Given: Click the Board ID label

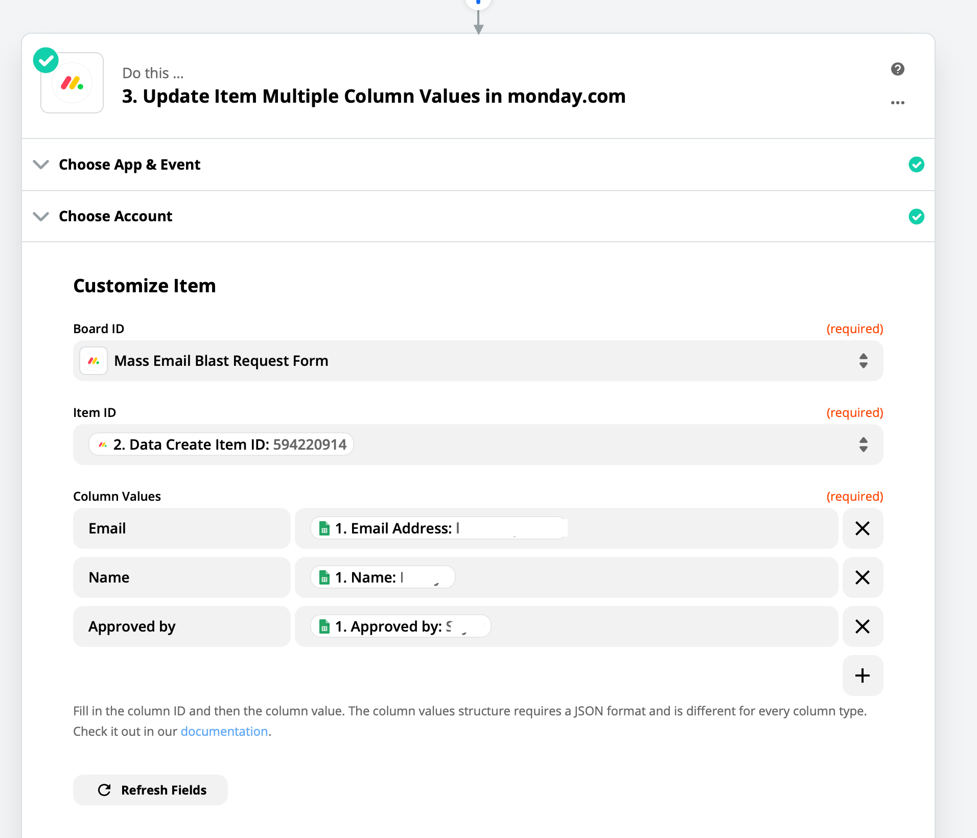Looking at the screenshot, I should click(x=99, y=329).
